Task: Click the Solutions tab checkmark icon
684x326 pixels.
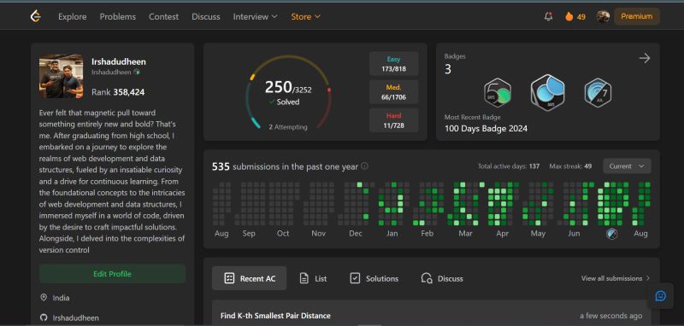Action: point(355,278)
